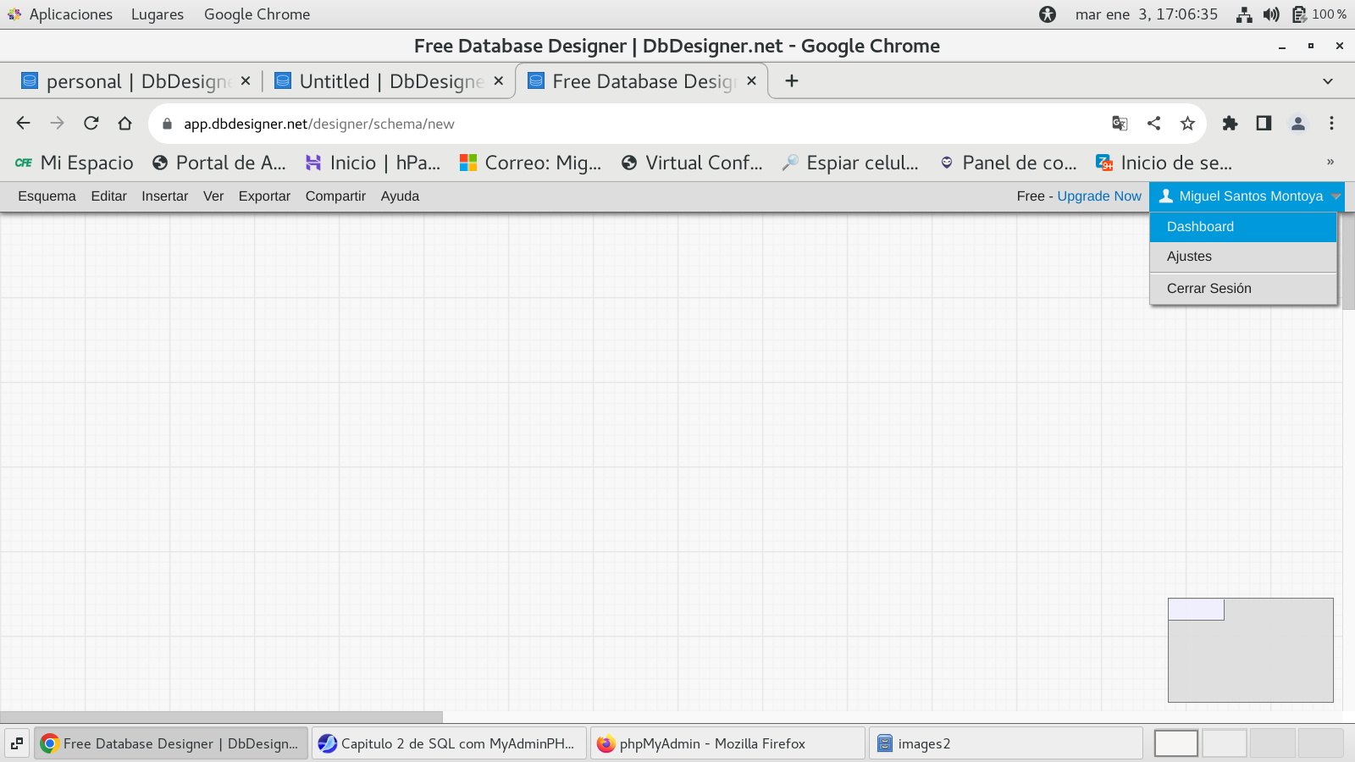
Task: Click the translate page icon
Action: (1120, 124)
